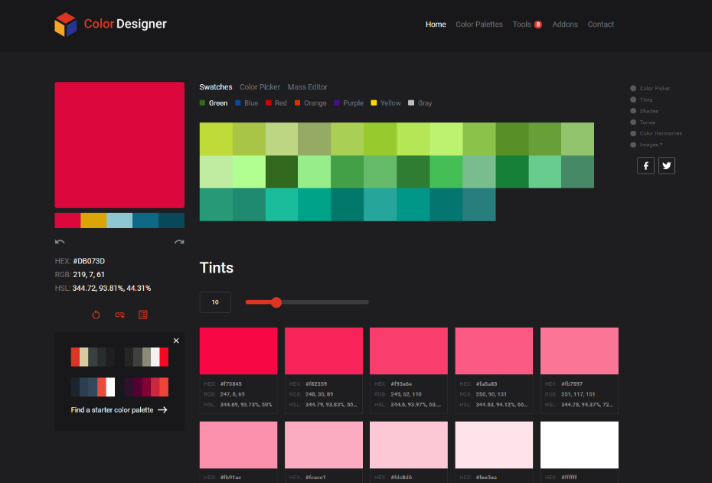Select the Gray color filter
The height and width of the screenshot is (483, 712).
click(420, 103)
